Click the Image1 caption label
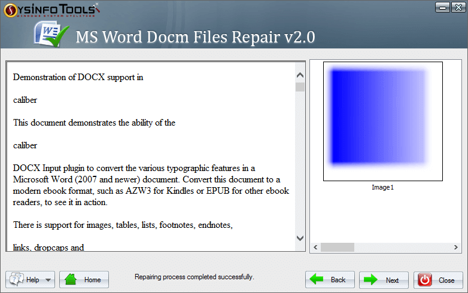Screen dimensions: 468x293 (382, 187)
